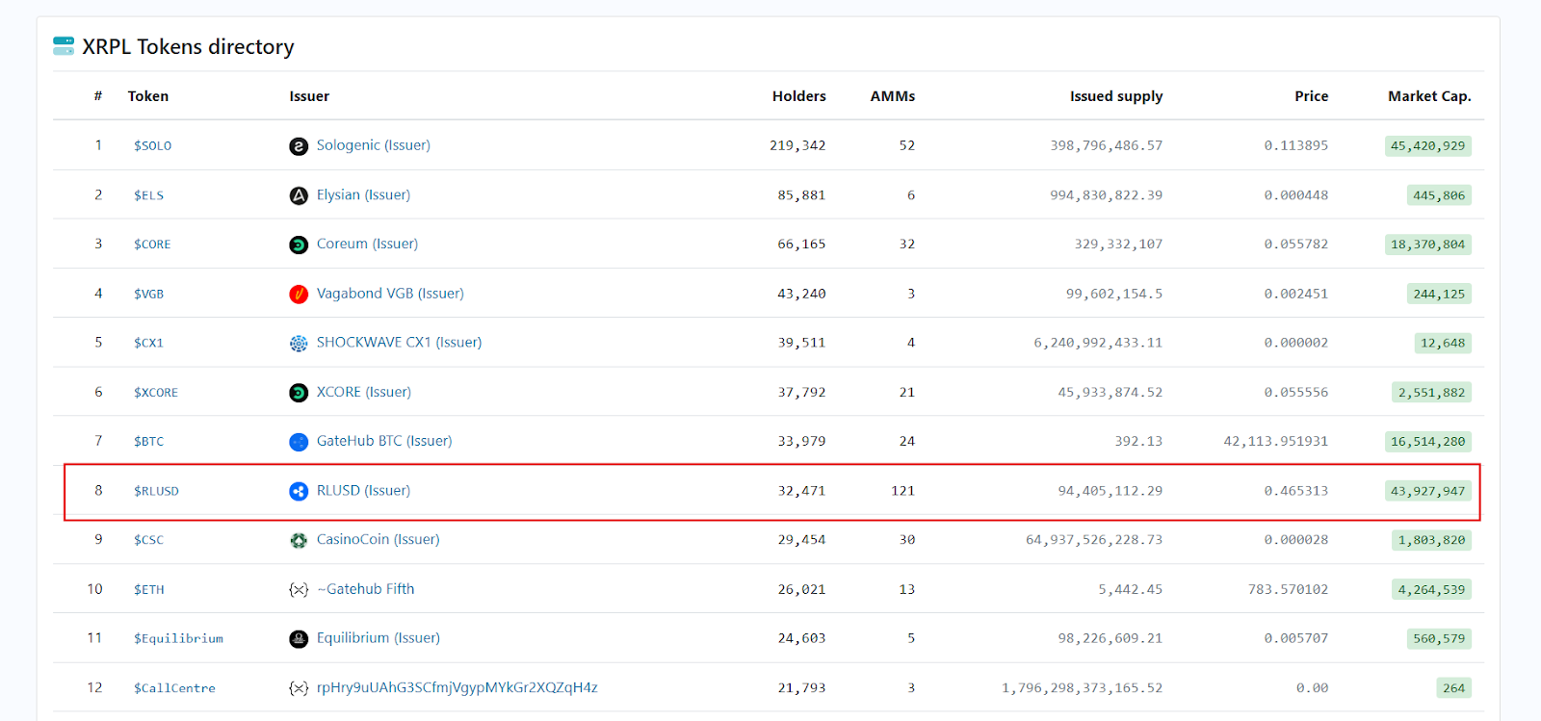Visit the XCORE (Issuer) account link
Screen dimensions: 1541x721
[x=364, y=392]
